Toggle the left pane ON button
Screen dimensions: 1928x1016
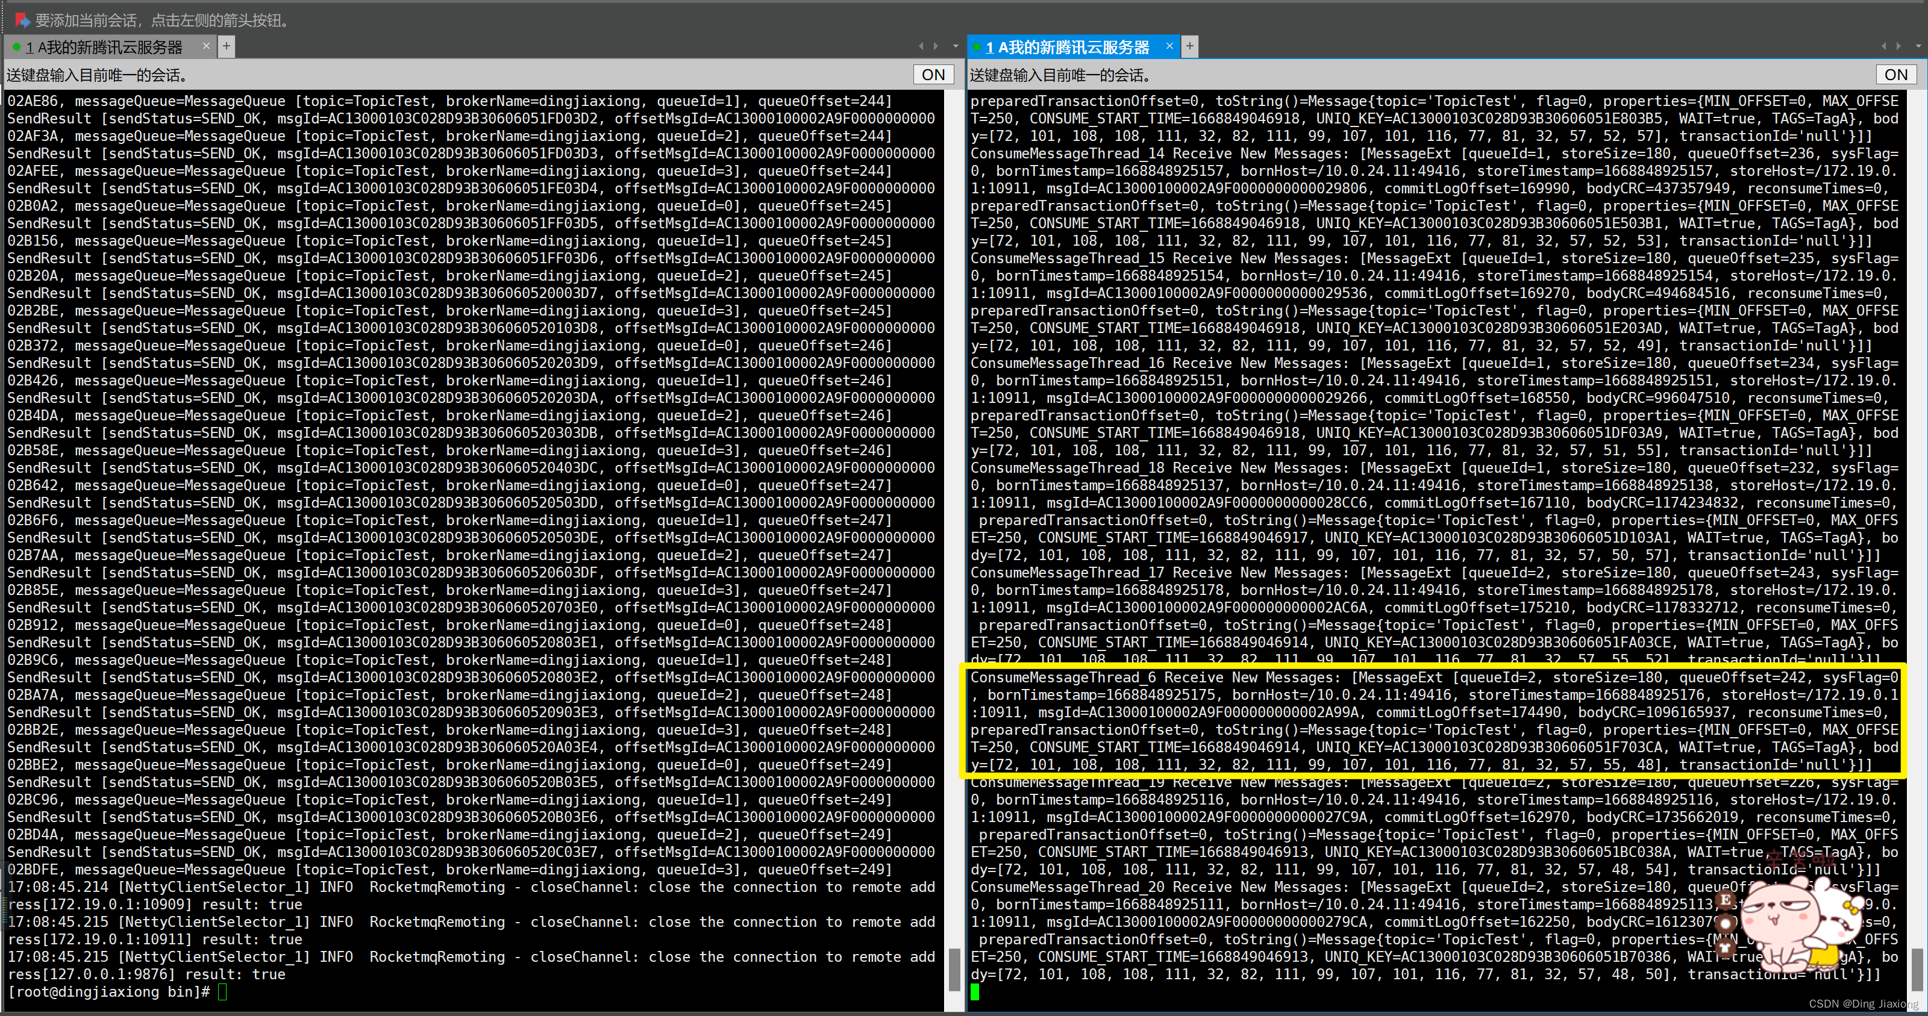[x=933, y=75]
